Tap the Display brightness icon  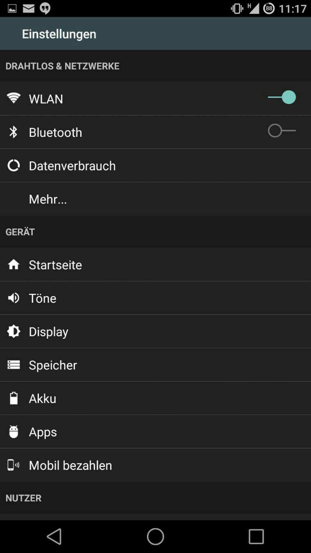[14, 331]
